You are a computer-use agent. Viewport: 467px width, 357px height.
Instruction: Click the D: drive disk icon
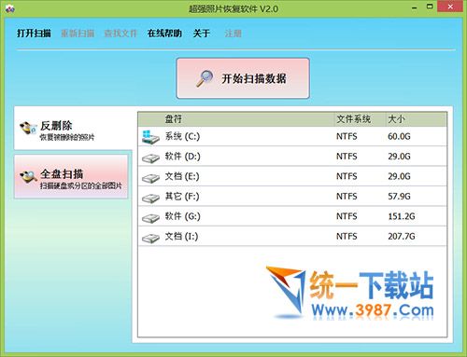[x=150, y=158]
